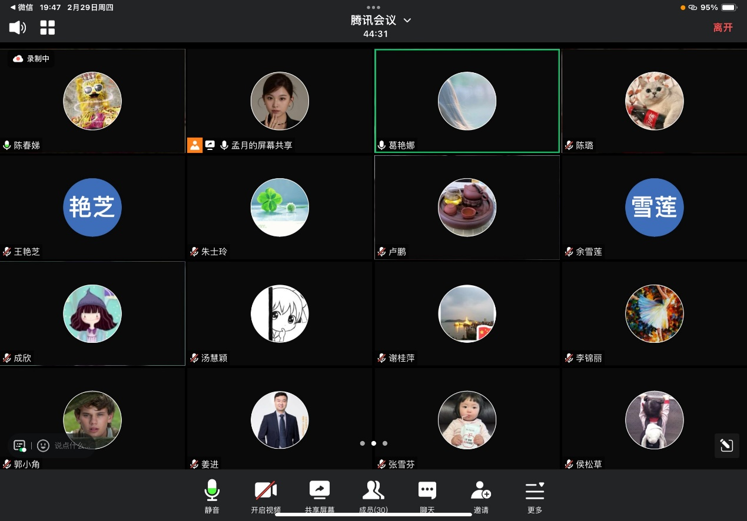Open the member list via 成员(30) icon

point(373,489)
